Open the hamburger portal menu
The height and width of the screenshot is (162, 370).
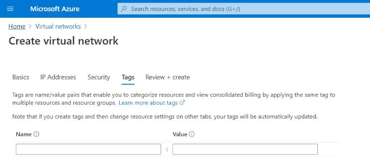[x=10, y=9]
